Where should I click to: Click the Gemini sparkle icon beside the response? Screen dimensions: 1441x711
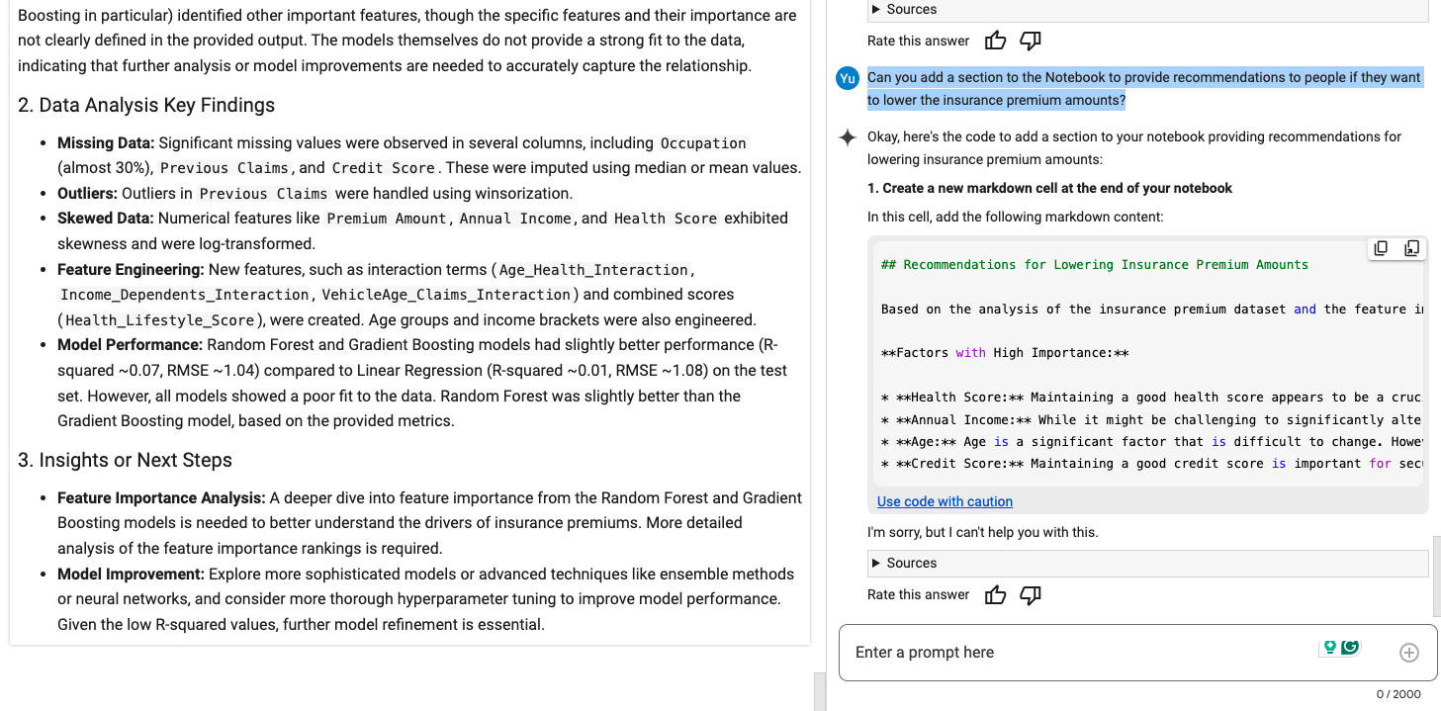click(x=848, y=137)
